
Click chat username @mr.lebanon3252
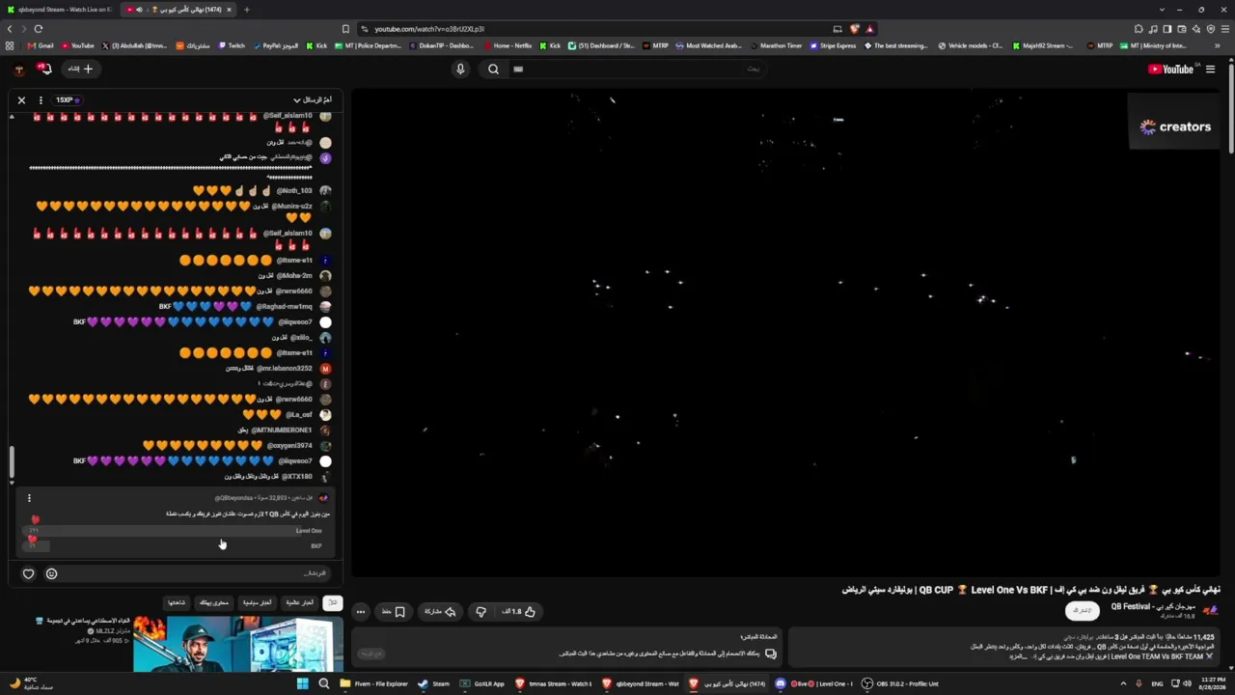pos(284,369)
